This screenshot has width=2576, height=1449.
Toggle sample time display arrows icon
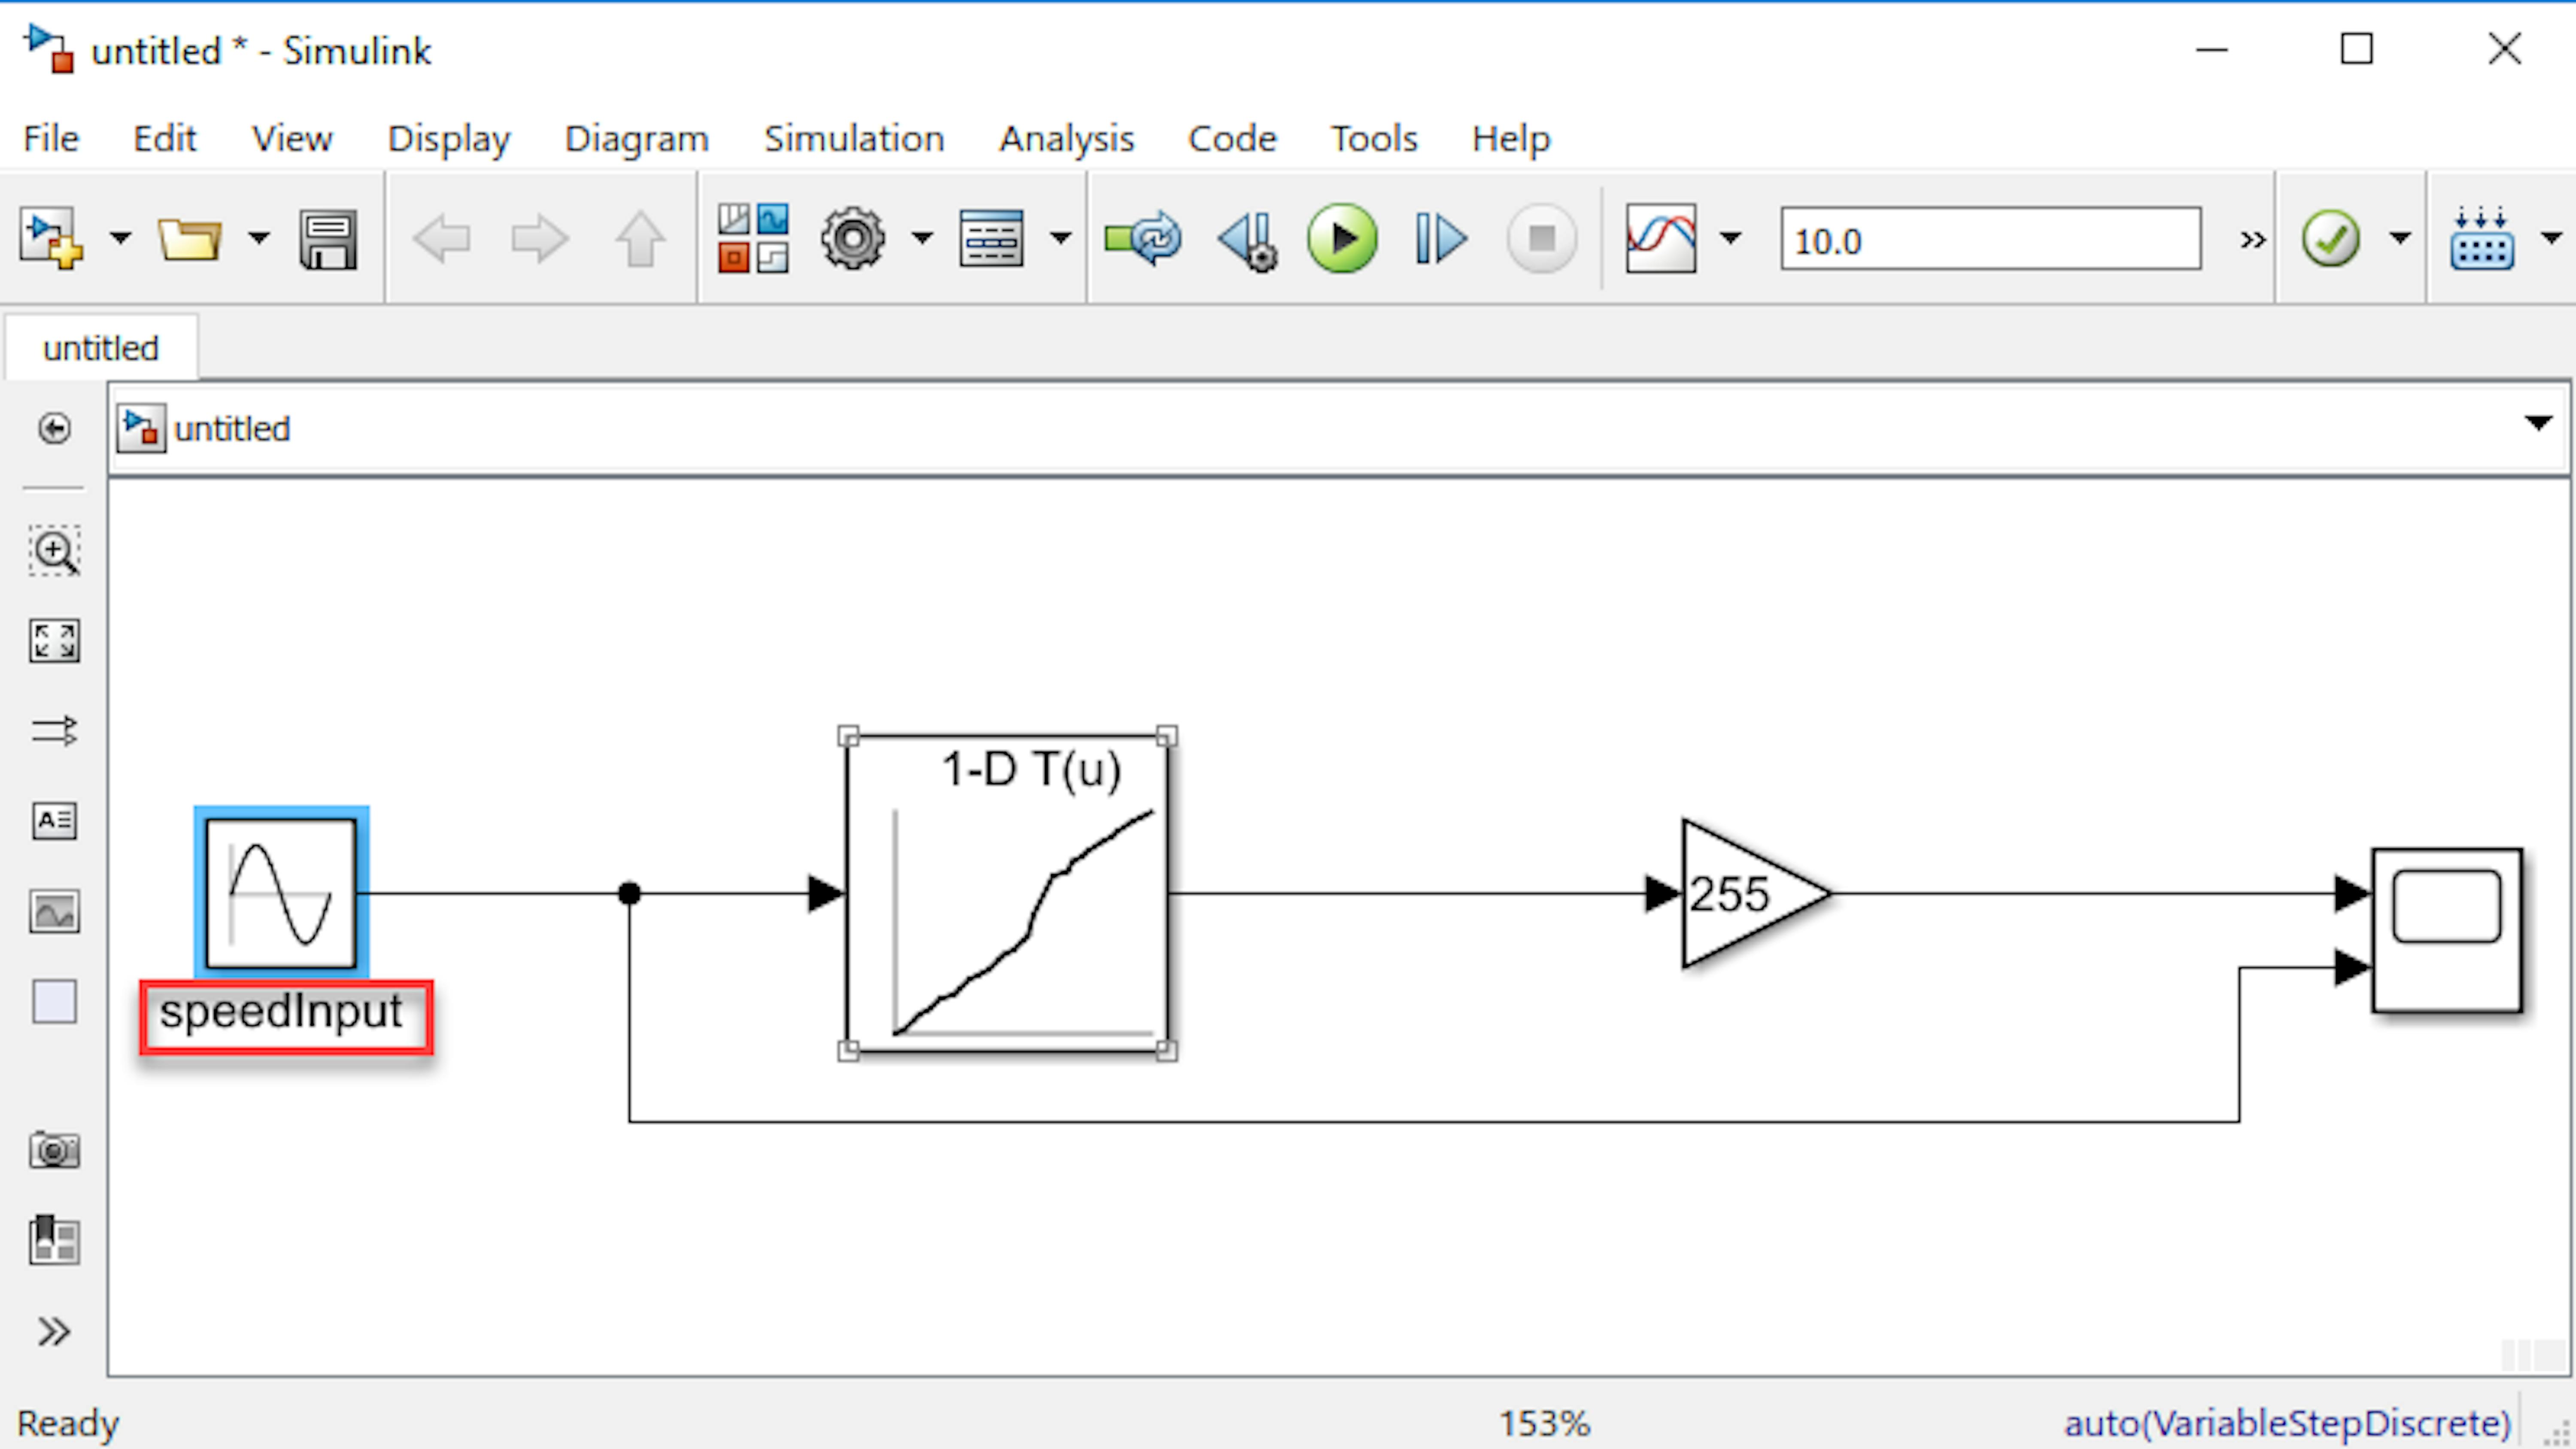point(54,731)
